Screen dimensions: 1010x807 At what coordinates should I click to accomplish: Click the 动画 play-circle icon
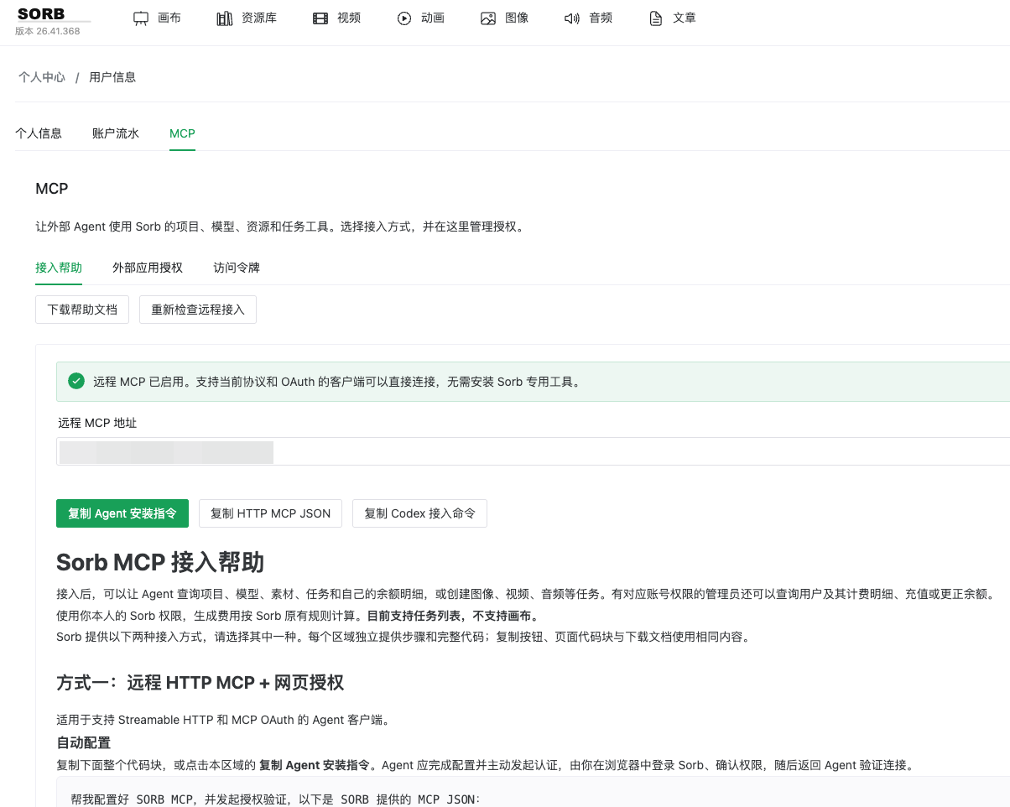point(404,18)
